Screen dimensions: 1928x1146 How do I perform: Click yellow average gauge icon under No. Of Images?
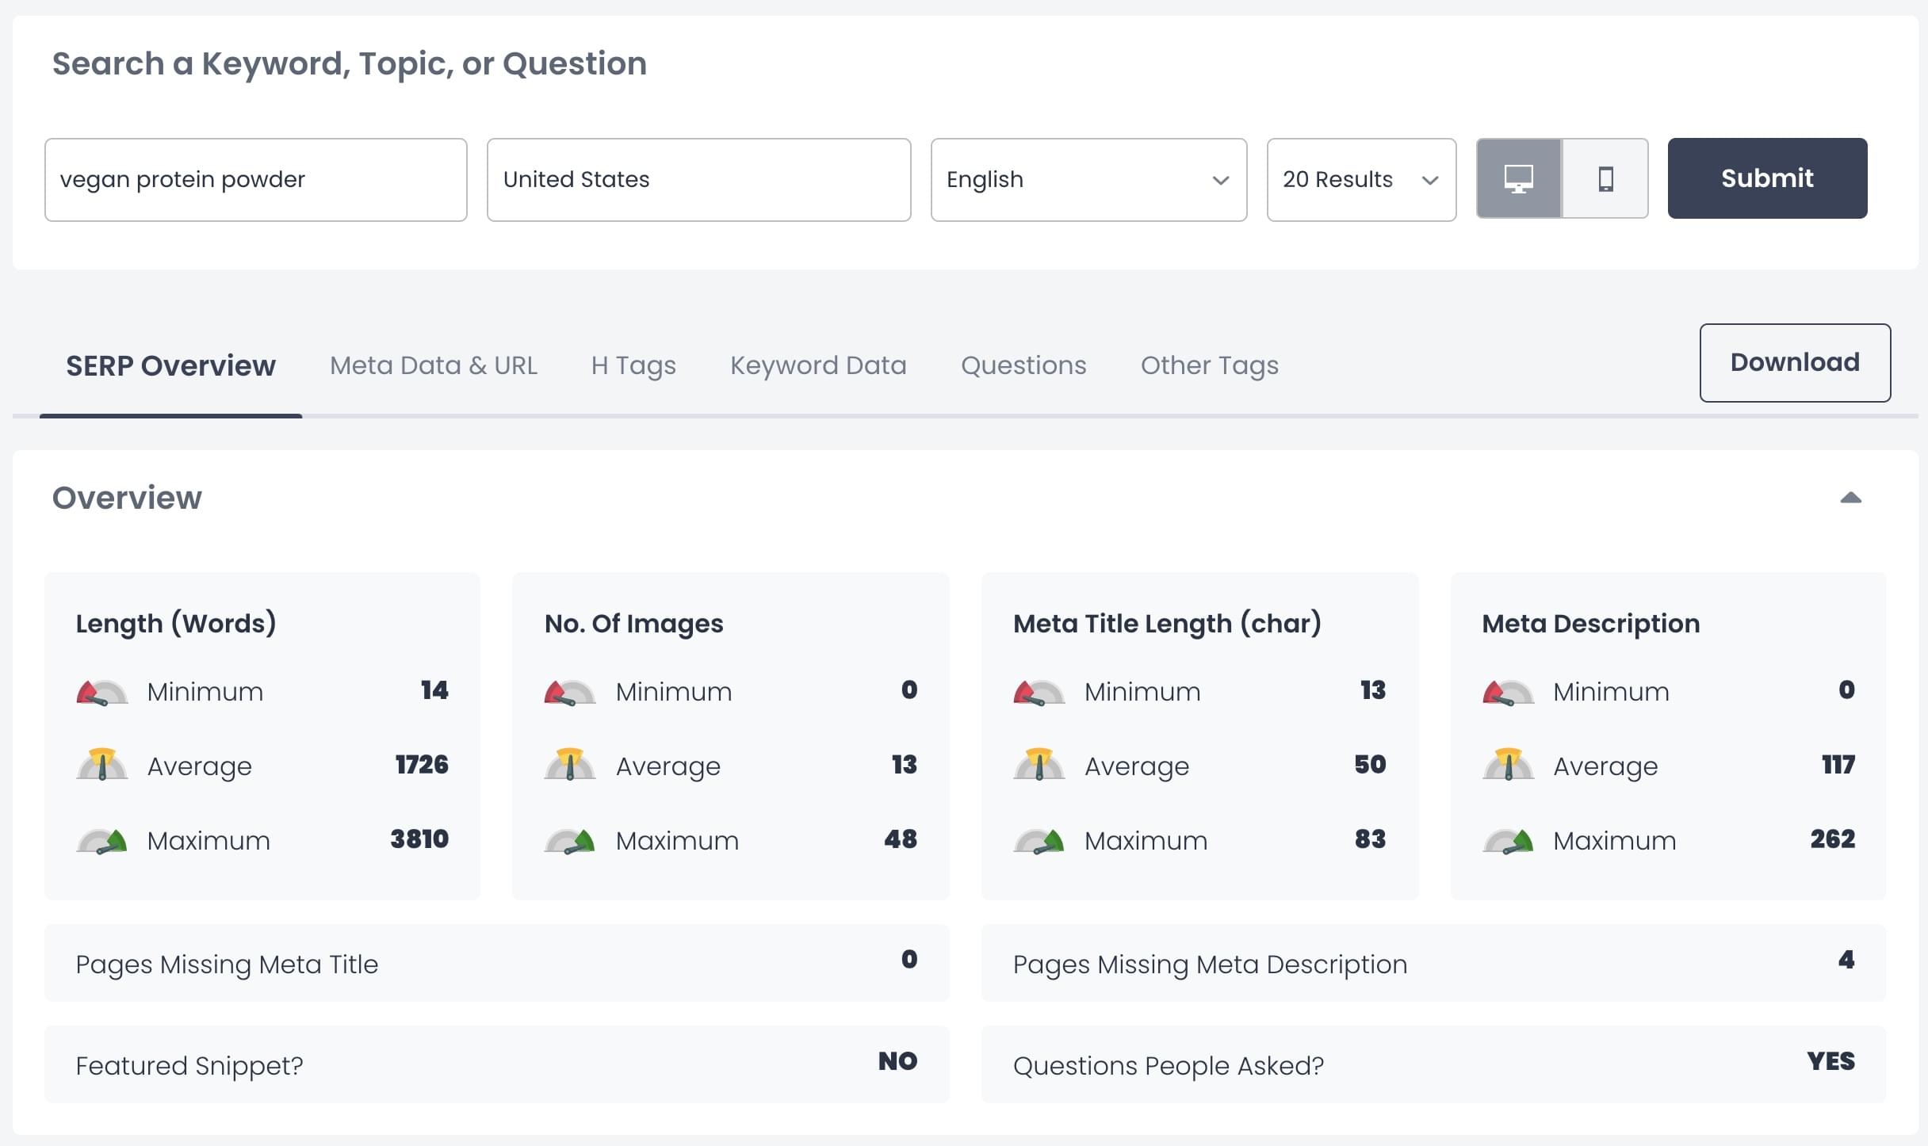click(x=569, y=765)
